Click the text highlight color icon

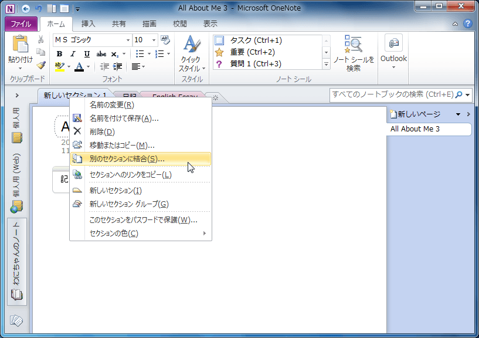tap(60, 66)
